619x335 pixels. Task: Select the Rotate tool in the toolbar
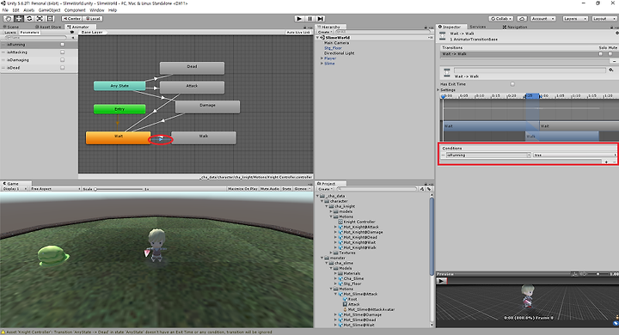pyautogui.click(x=29, y=19)
